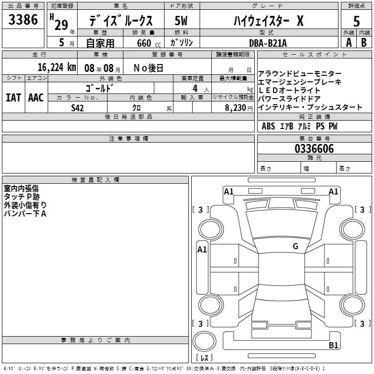Click the セールスポイント section header
The height and width of the screenshot is (374, 374).
(314, 55)
